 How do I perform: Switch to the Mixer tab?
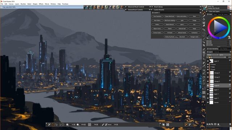click(215, 14)
